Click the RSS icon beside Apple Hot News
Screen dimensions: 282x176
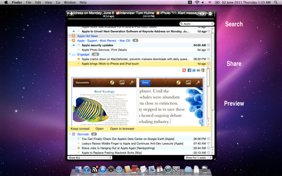coord(73,36)
